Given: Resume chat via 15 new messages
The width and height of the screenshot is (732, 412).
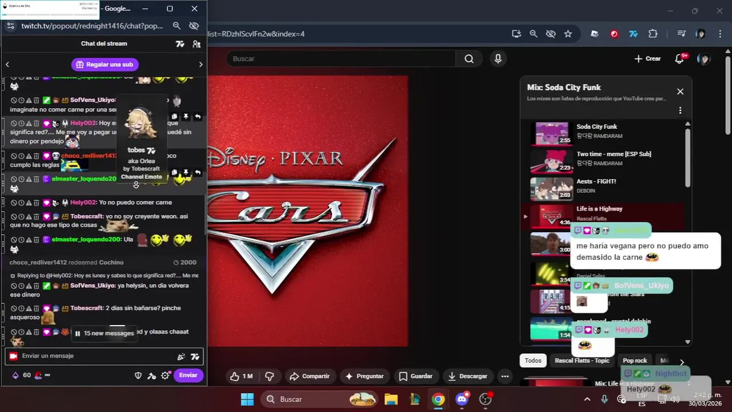Looking at the screenshot, I should tap(104, 334).
